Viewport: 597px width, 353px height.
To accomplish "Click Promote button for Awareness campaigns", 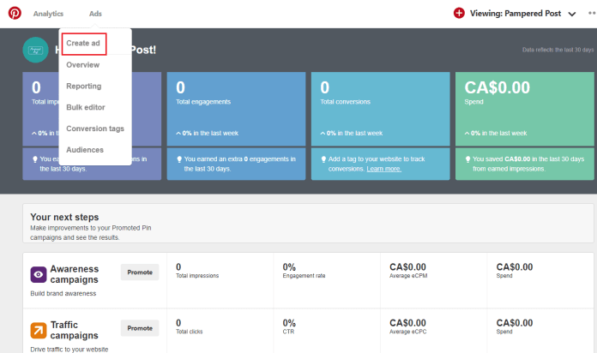I will [140, 272].
